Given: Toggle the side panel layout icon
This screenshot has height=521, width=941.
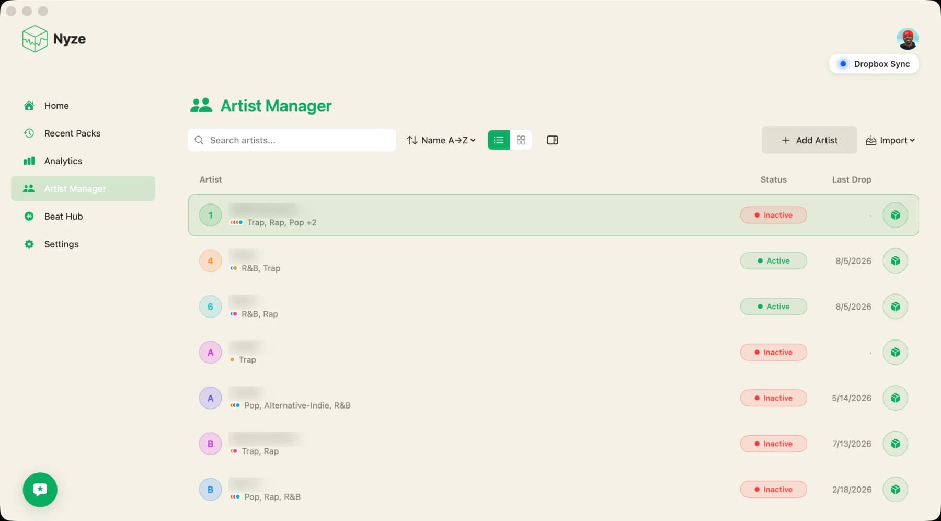Looking at the screenshot, I should [553, 140].
